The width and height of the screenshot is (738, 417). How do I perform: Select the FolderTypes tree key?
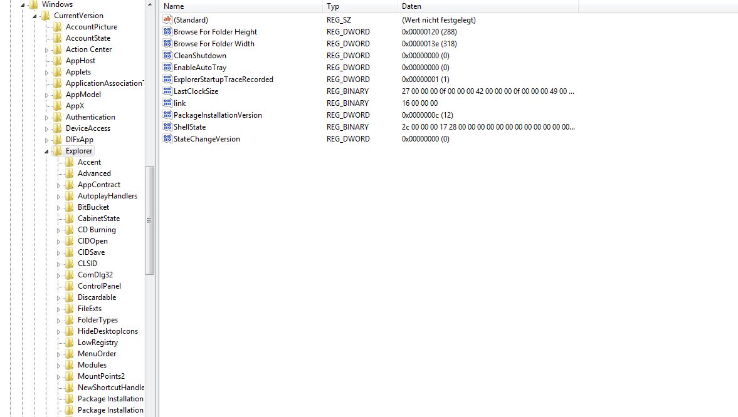(x=98, y=320)
